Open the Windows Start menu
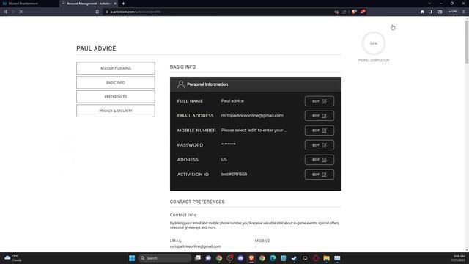 click(132, 258)
